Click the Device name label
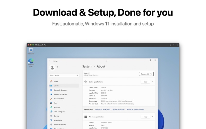This screenshot has width=206, height=129. point(93,87)
